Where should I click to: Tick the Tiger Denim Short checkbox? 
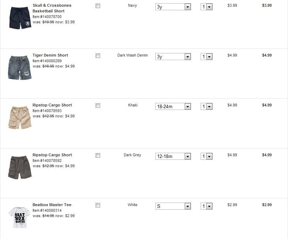pyautogui.click(x=98, y=56)
